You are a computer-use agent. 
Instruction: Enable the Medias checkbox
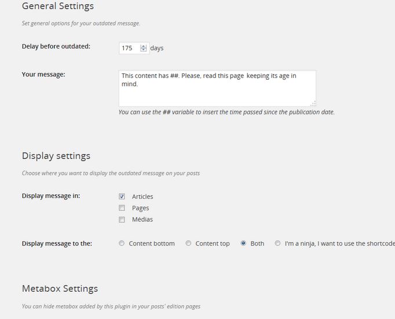122,220
